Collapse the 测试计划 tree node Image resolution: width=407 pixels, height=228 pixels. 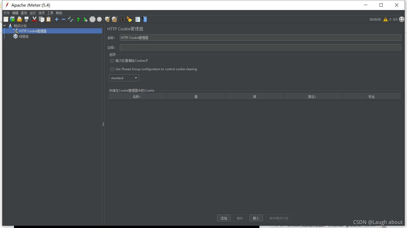(x=5, y=26)
